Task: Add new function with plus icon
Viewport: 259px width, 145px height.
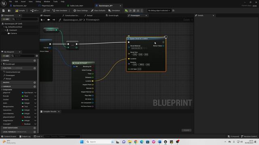Action: pyautogui.click(x=34, y=68)
